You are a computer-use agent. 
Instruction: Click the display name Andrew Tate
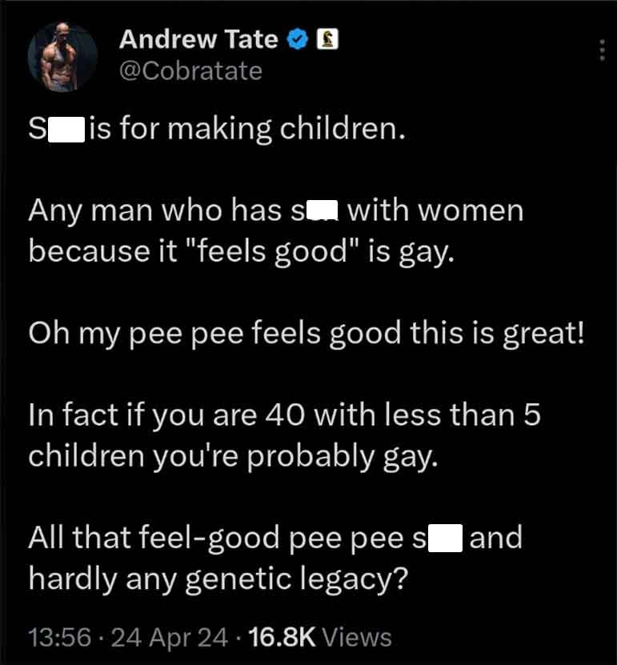[198, 39]
